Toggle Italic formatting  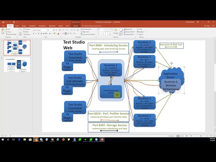(x=36, y=34)
